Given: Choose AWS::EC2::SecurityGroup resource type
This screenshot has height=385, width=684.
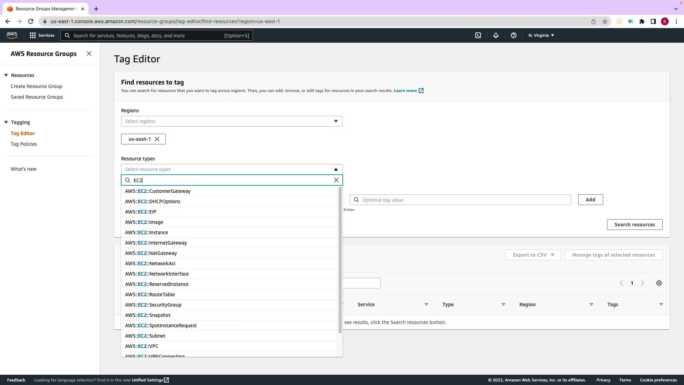Looking at the screenshot, I should coord(153,305).
